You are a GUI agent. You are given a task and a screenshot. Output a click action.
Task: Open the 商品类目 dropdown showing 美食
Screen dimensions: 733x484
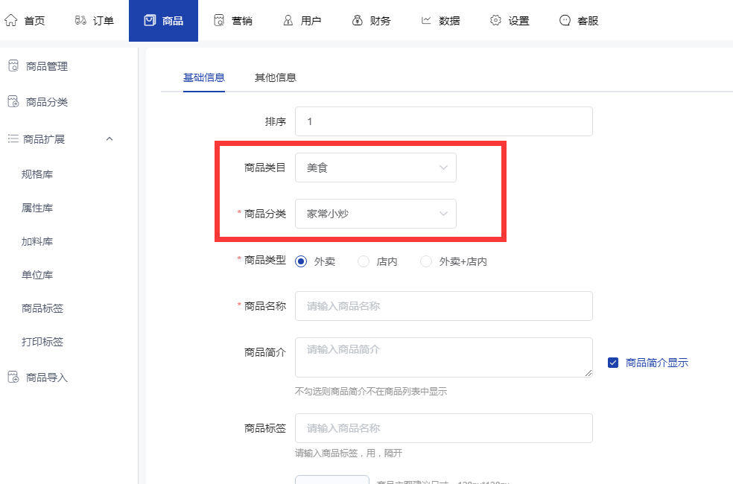375,168
